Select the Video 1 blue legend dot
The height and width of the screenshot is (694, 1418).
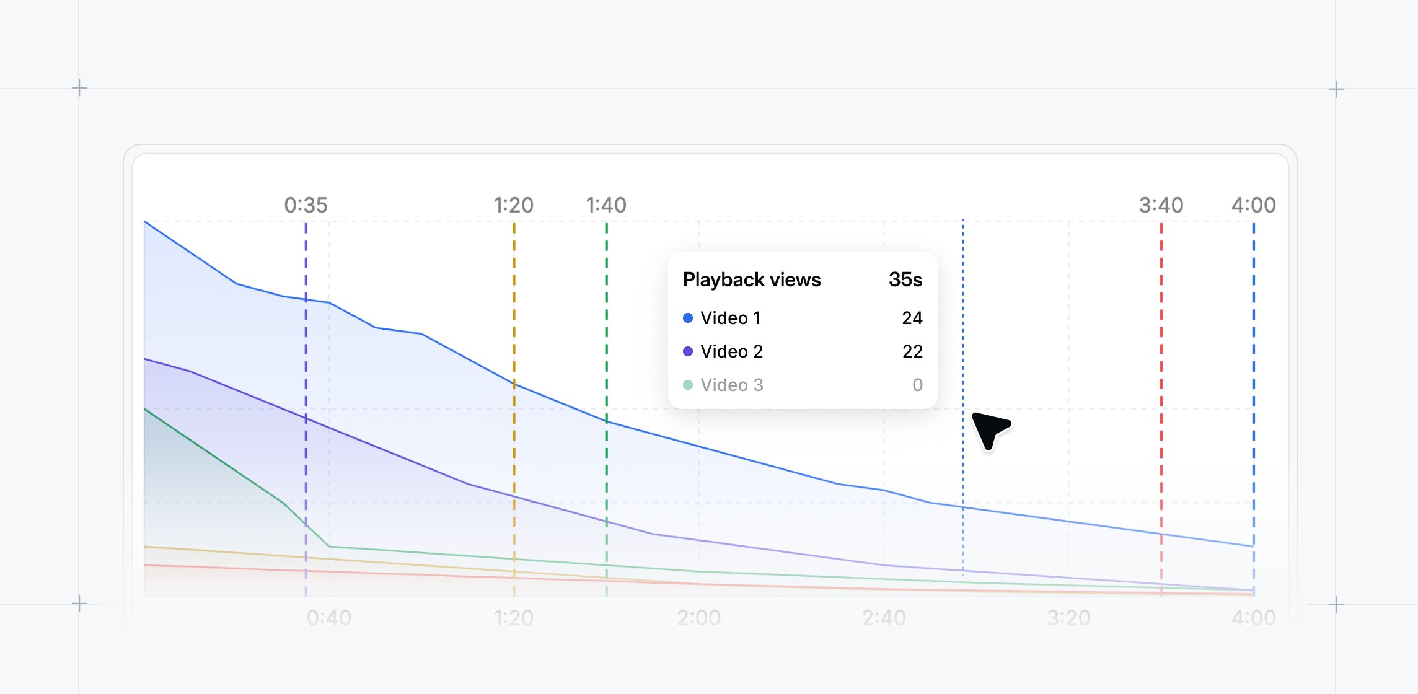[687, 318]
